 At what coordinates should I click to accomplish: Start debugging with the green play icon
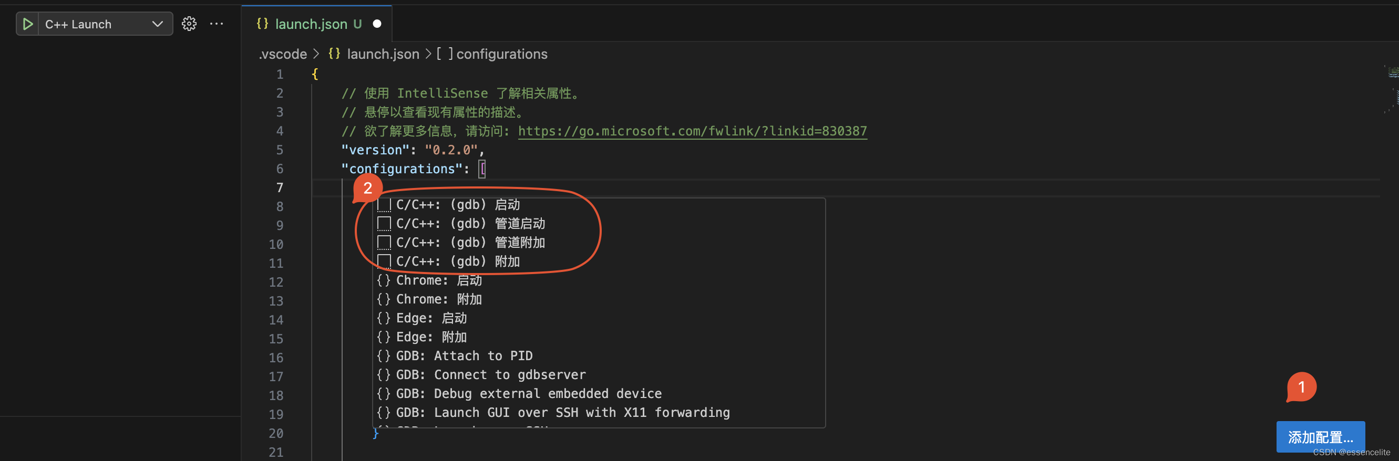28,24
